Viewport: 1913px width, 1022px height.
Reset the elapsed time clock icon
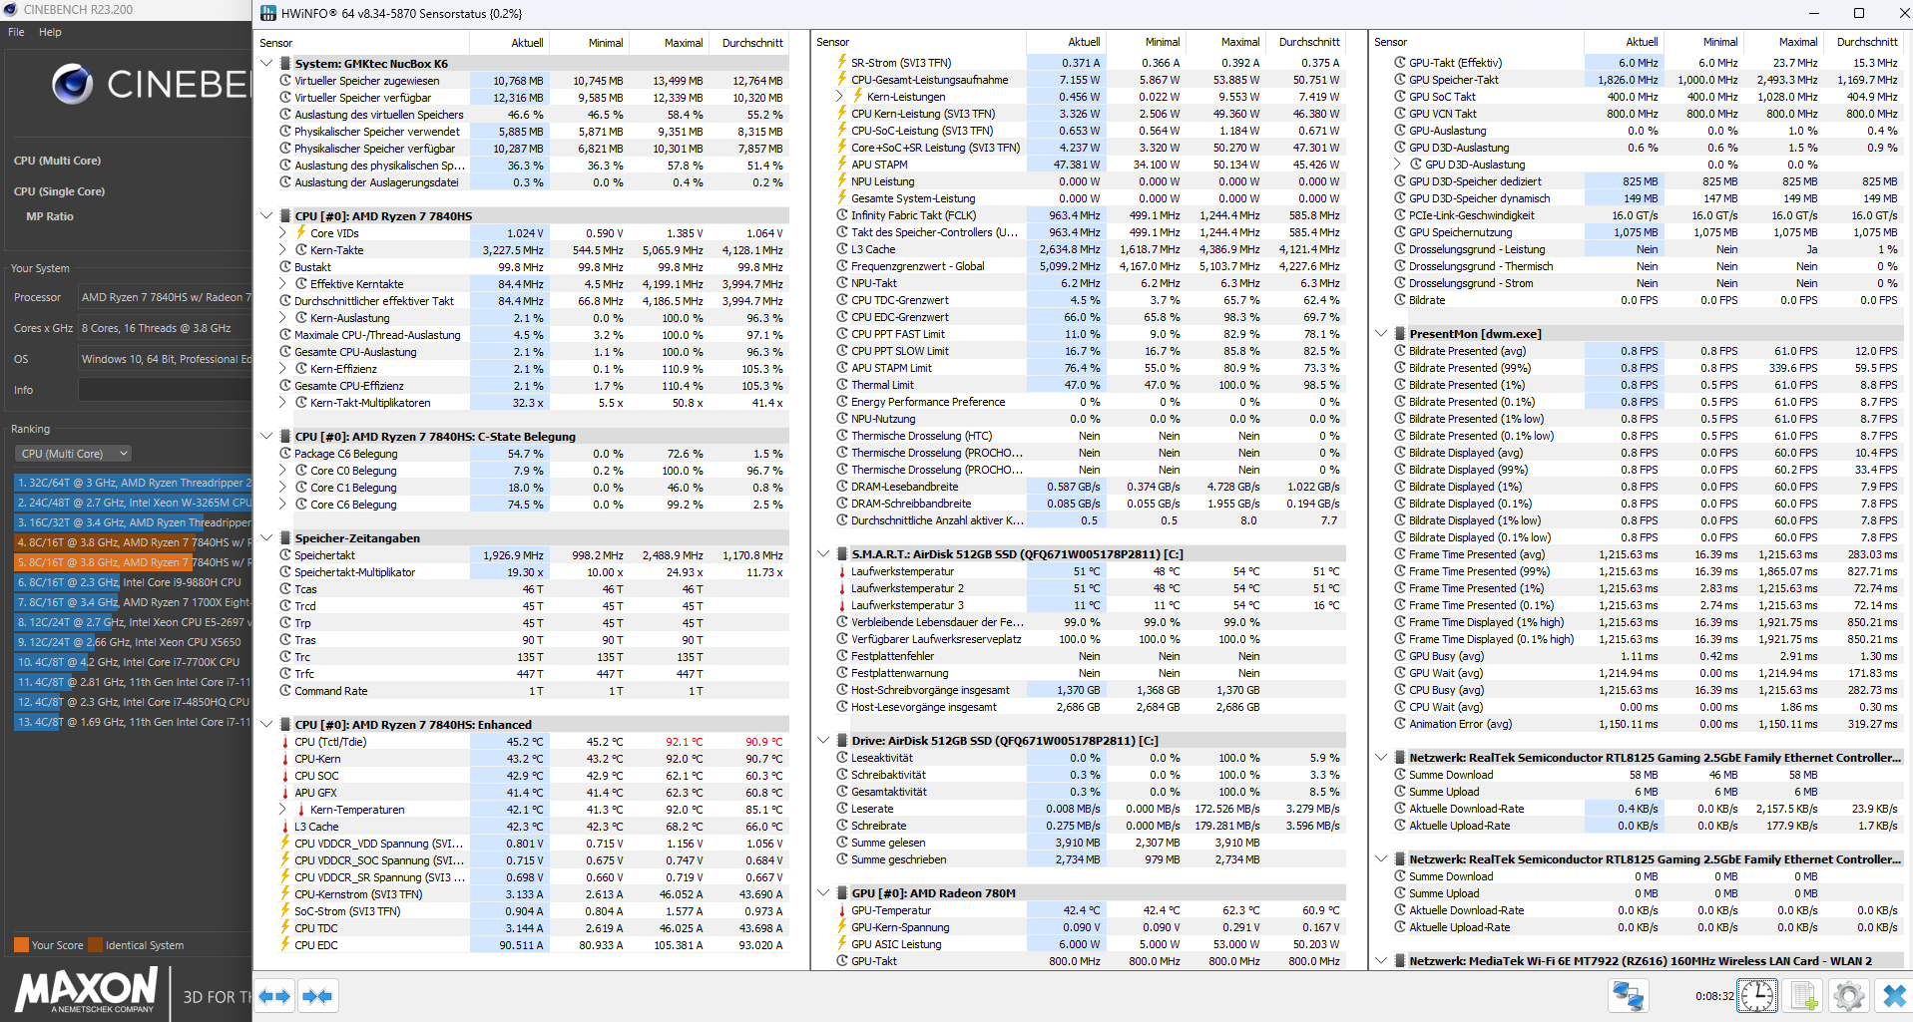(1757, 995)
